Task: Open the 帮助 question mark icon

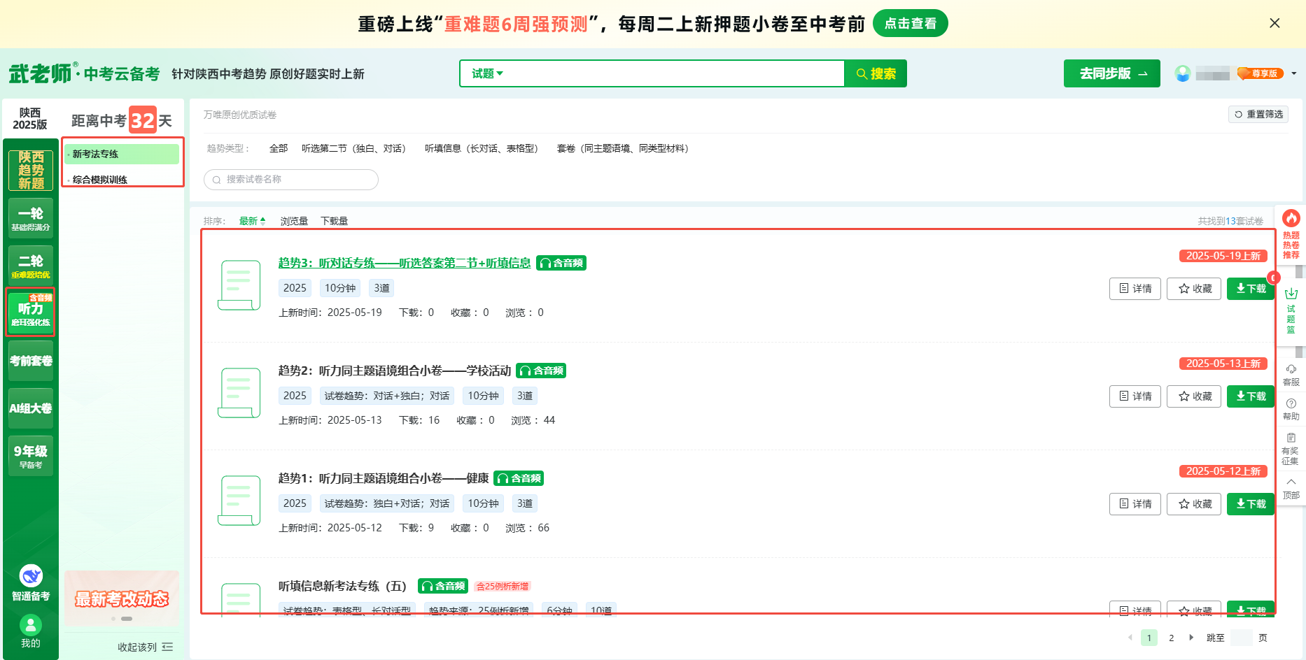Action: 1291,403
